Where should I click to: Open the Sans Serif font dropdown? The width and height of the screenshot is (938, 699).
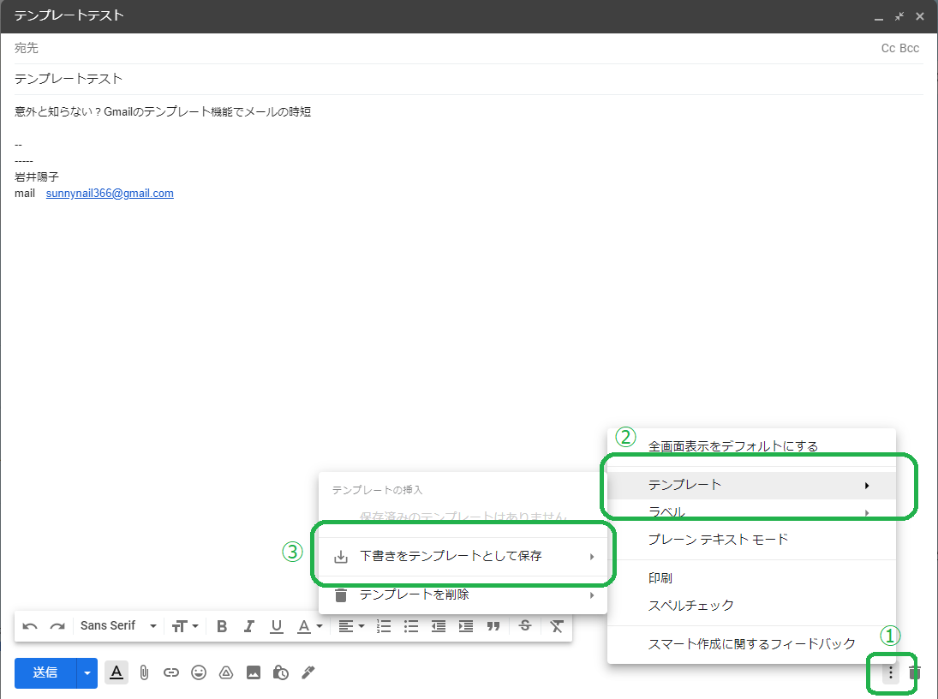coord(118,626)
